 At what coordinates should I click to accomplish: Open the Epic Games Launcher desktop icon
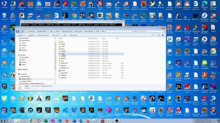[4, 88]
